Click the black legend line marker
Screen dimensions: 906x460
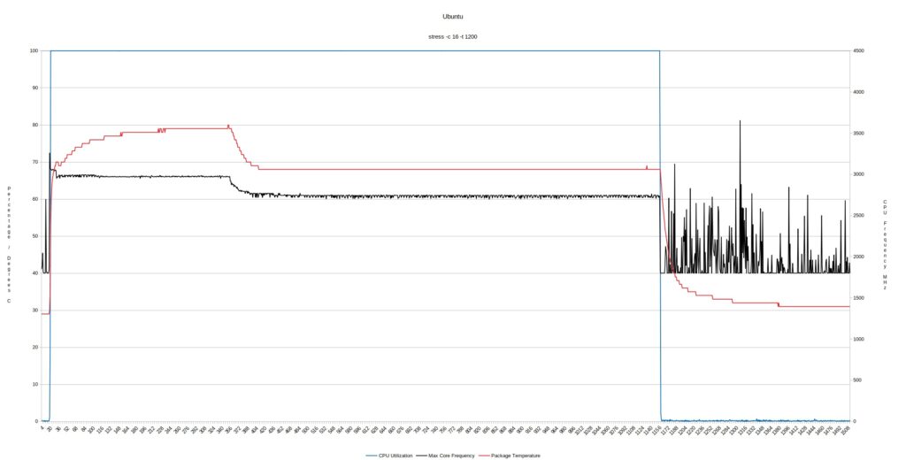point(421,456)
